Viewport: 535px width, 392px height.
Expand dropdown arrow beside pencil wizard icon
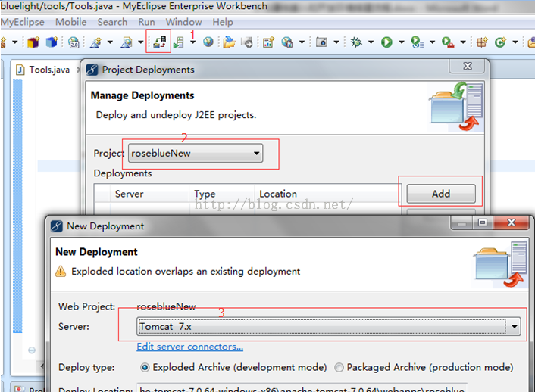(110, 42)
